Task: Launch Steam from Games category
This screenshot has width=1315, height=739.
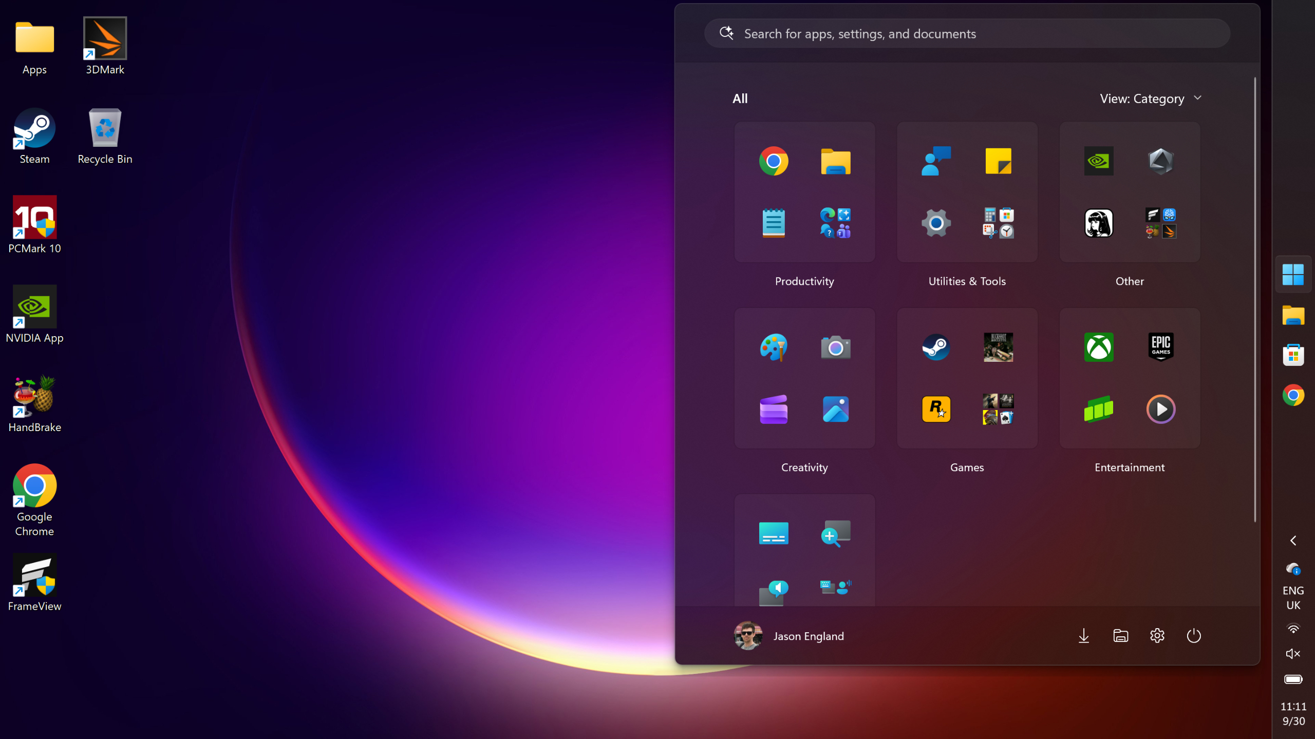Action: click(x=936, y=347)
